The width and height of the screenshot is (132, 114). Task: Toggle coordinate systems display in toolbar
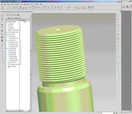[x=85, y=8]
